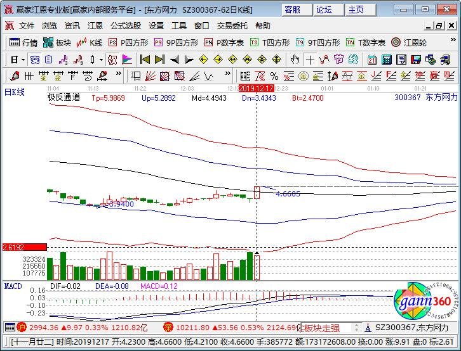
Task: Jump to the last bar
Action: (159, 60)
